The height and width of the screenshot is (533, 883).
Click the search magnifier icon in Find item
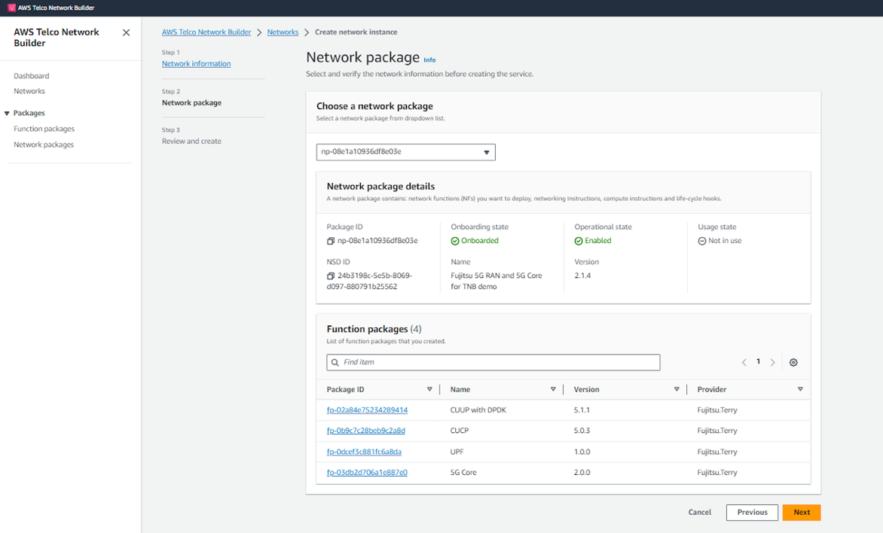click(335, 362)
